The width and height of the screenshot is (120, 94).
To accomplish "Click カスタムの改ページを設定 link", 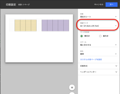I will coord(91,60).
